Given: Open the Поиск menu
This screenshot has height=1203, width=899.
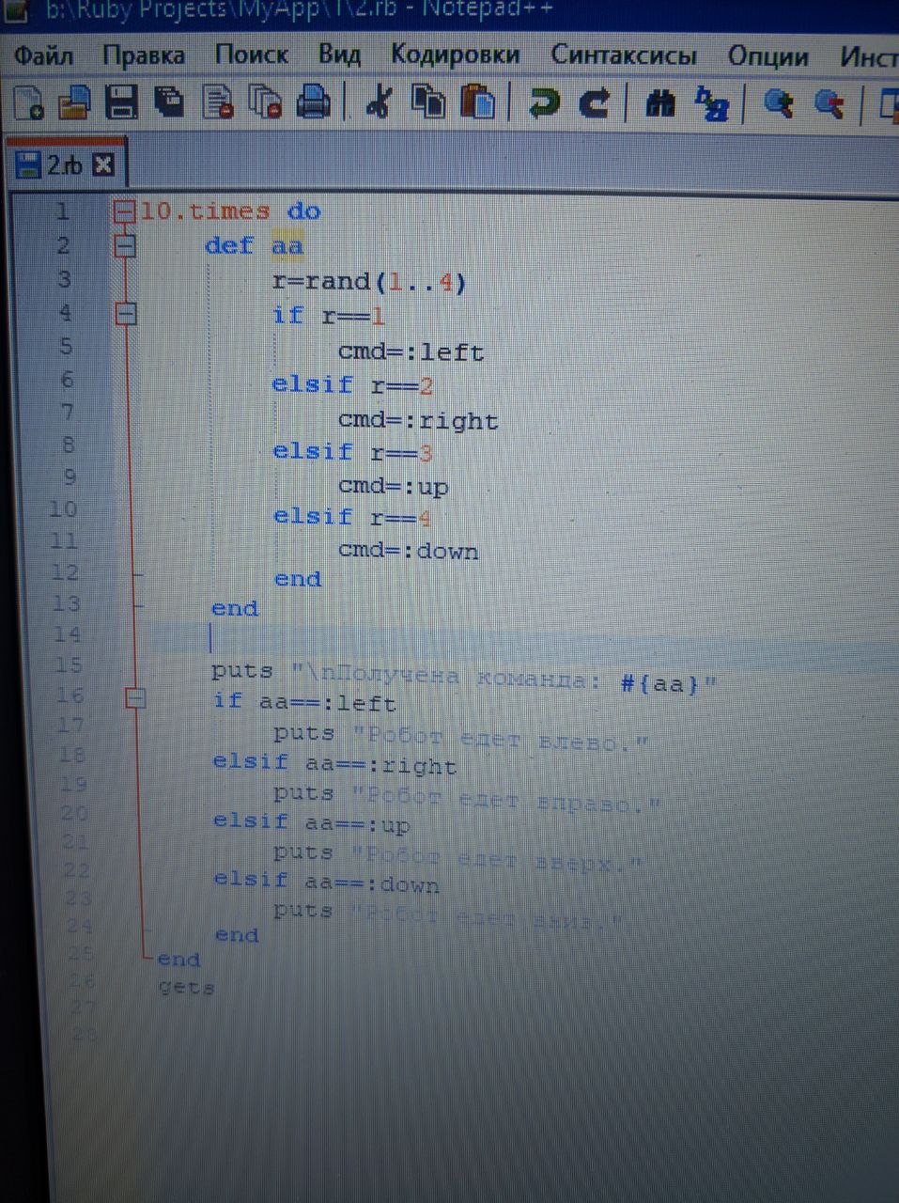Looking at the screenshot, I should click(x=251, y=55).
